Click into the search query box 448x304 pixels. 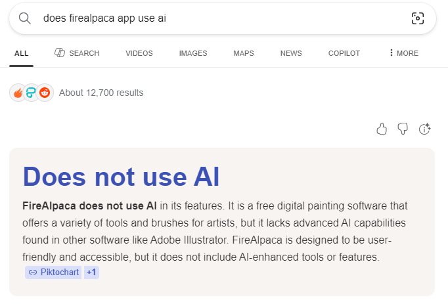point(217,18)
